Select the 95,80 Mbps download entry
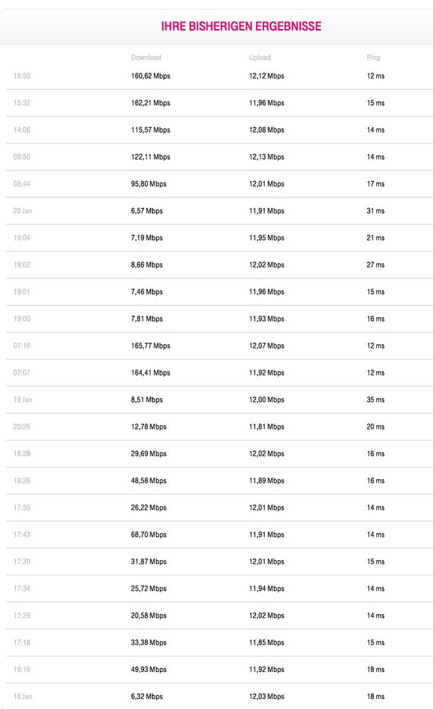 (148, 184)
